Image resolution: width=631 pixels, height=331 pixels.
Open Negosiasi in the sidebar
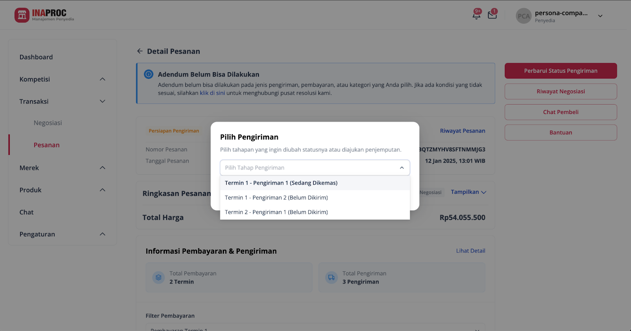pos(48,123)
